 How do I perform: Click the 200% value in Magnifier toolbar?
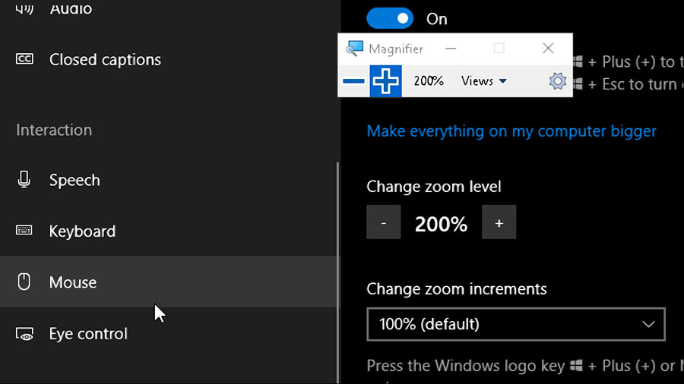tap(429, 81)
